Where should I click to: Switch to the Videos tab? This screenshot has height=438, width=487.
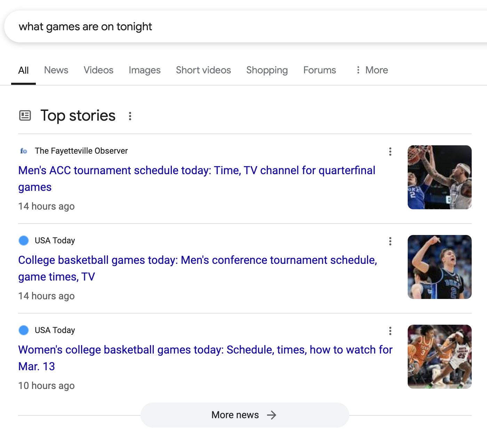[98, 70]
